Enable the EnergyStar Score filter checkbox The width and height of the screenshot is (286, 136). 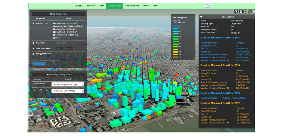33,54
